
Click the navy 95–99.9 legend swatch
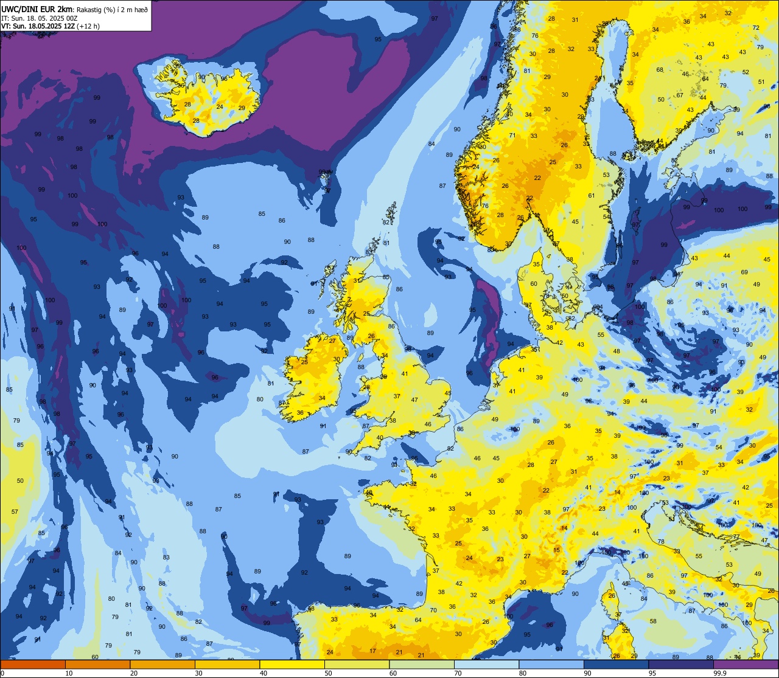point(681,664)
